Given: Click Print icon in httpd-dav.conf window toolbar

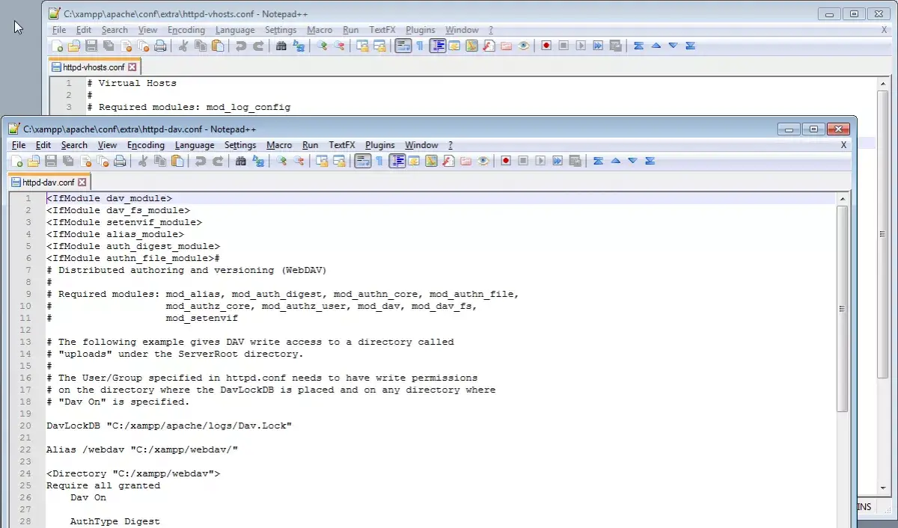Looking at the screenshot, I should tap(120, 161).
